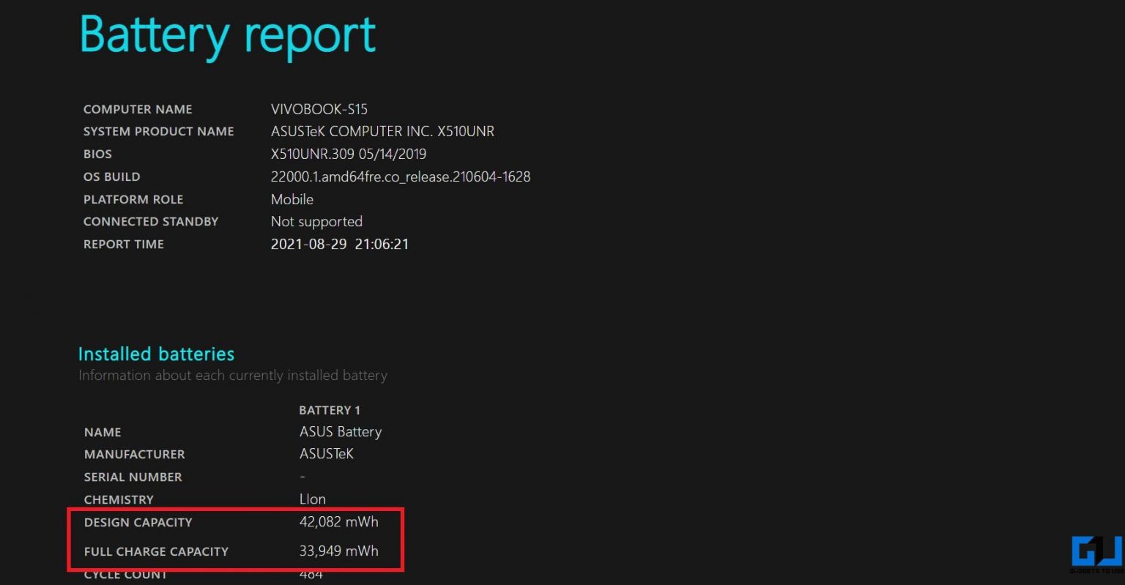Select the COMPUTER NAME value VIVOBOOK-S15
Image resolution: width=1125 pixels, height=585 pixels.
click(319, 108)
